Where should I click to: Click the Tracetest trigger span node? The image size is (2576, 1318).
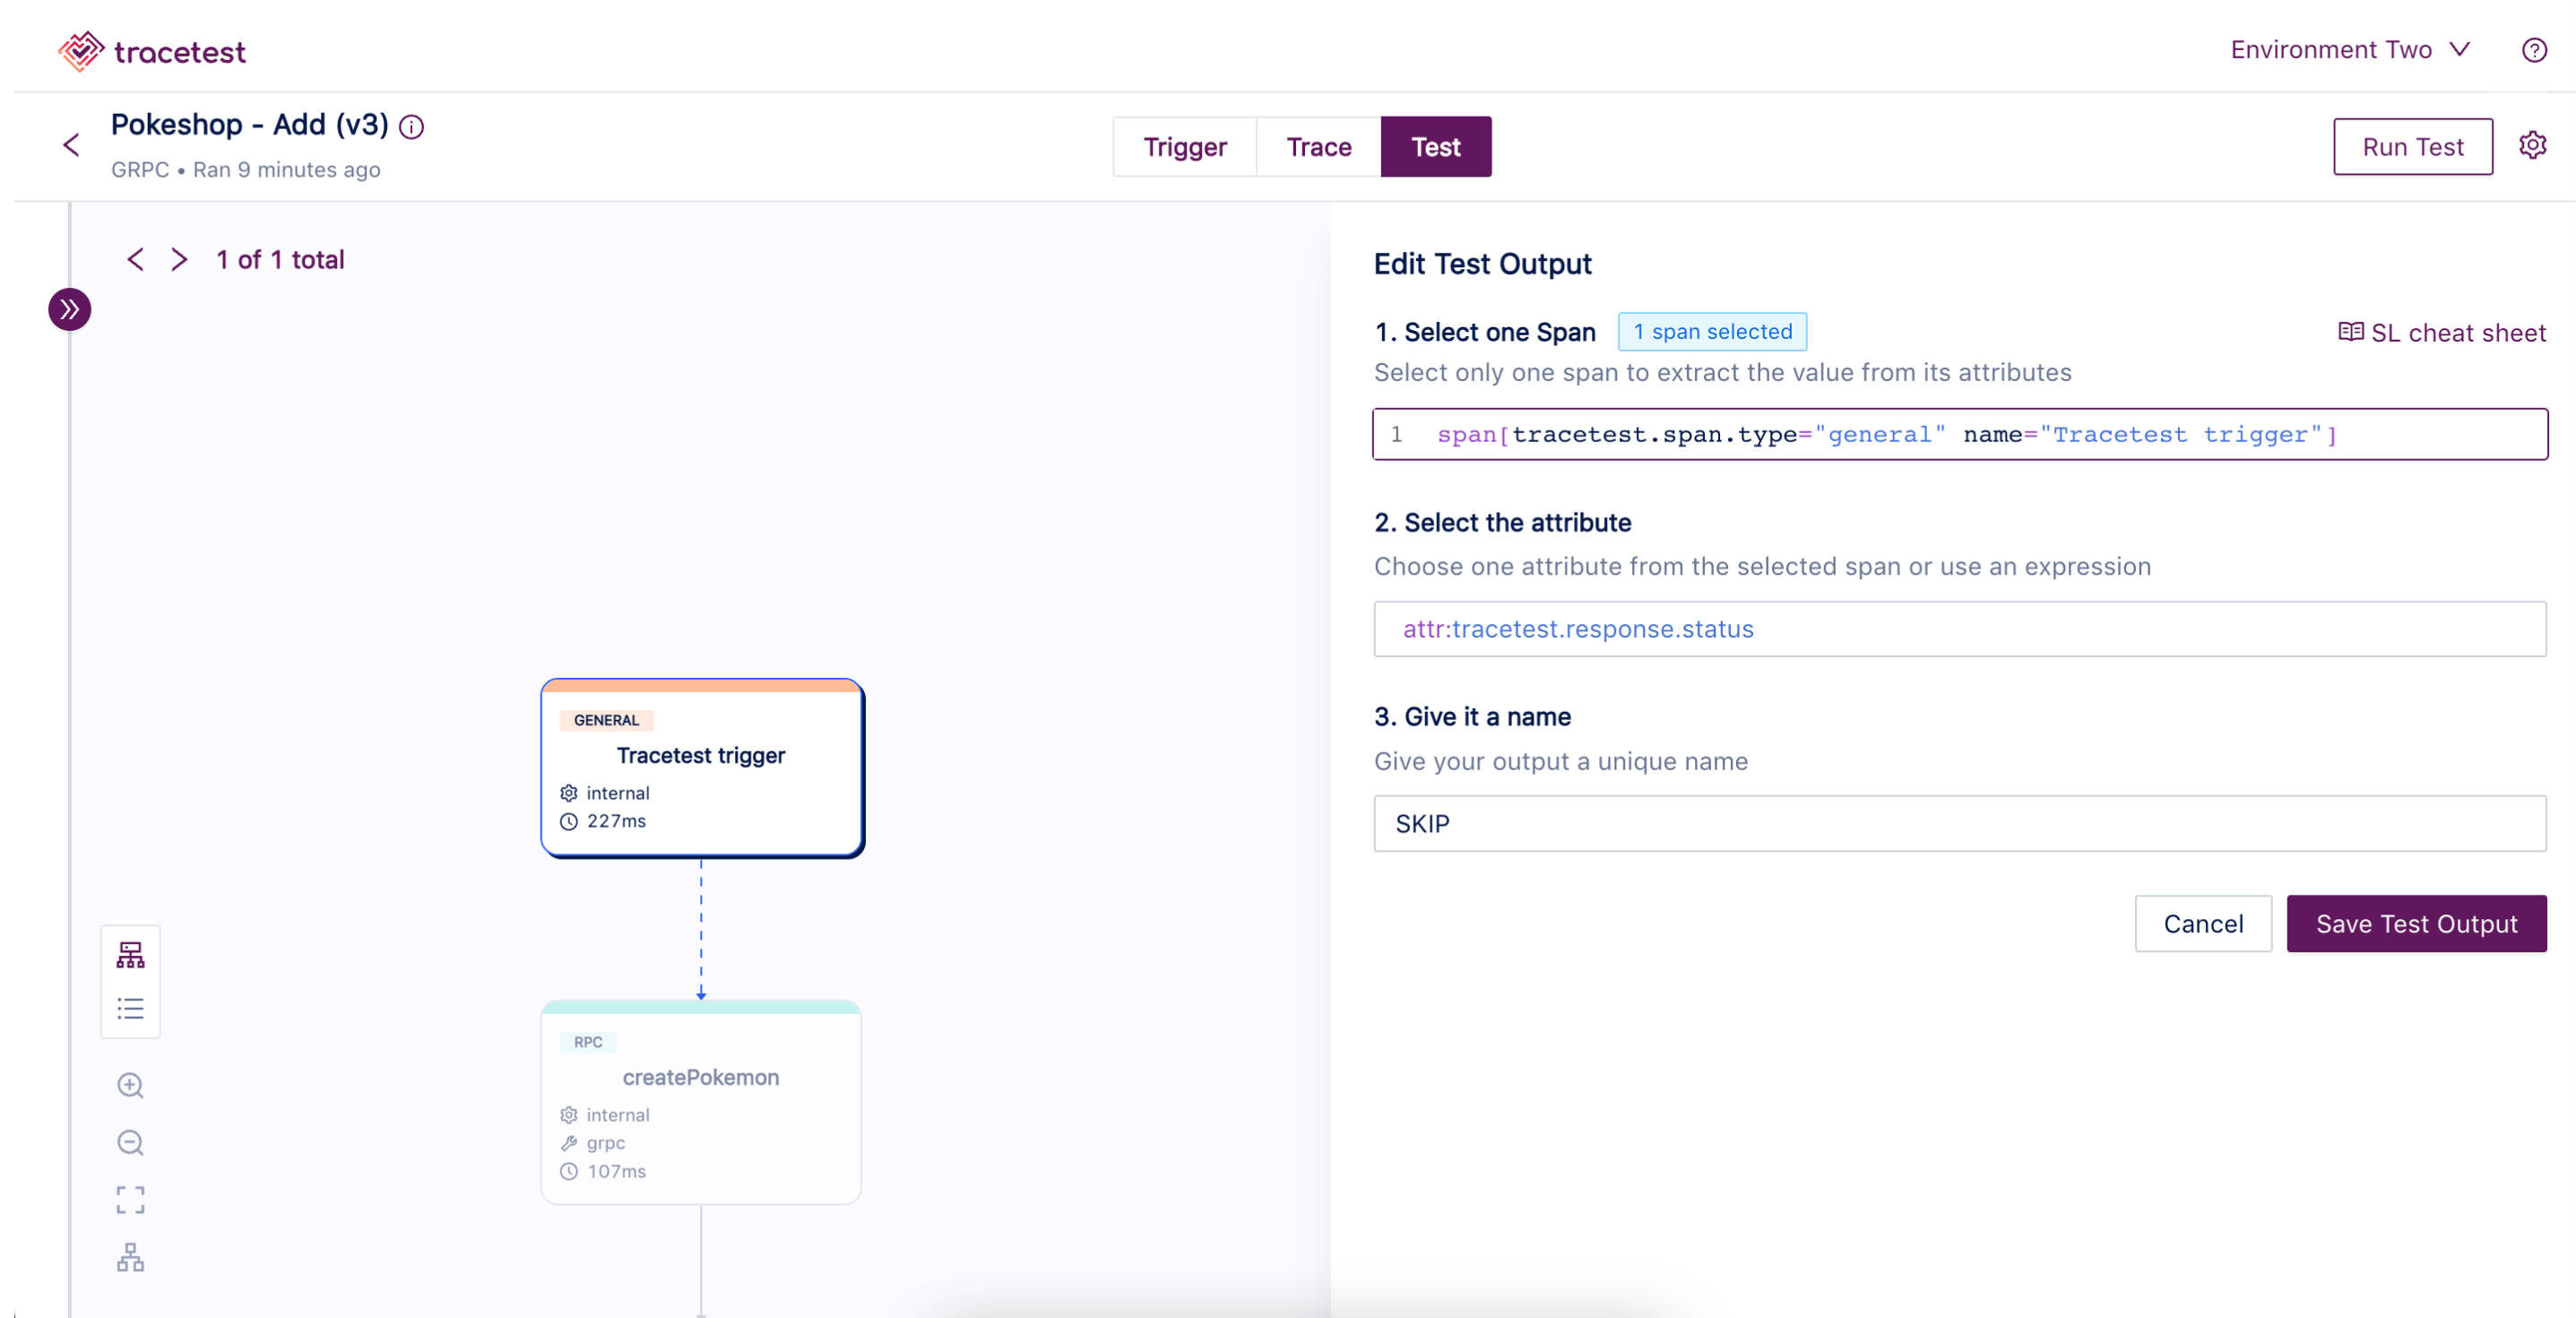click(x=703, y=767)
